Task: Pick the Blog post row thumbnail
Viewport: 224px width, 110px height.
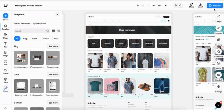Action: pos(53,58)
